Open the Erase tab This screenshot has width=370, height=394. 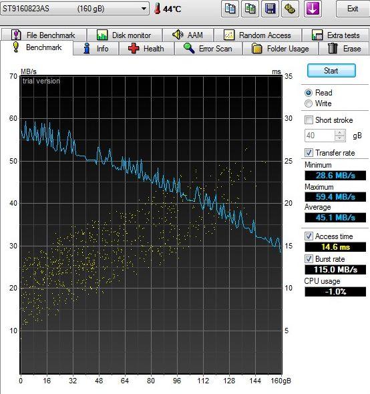pyautogui.click(x=344, y=48)
